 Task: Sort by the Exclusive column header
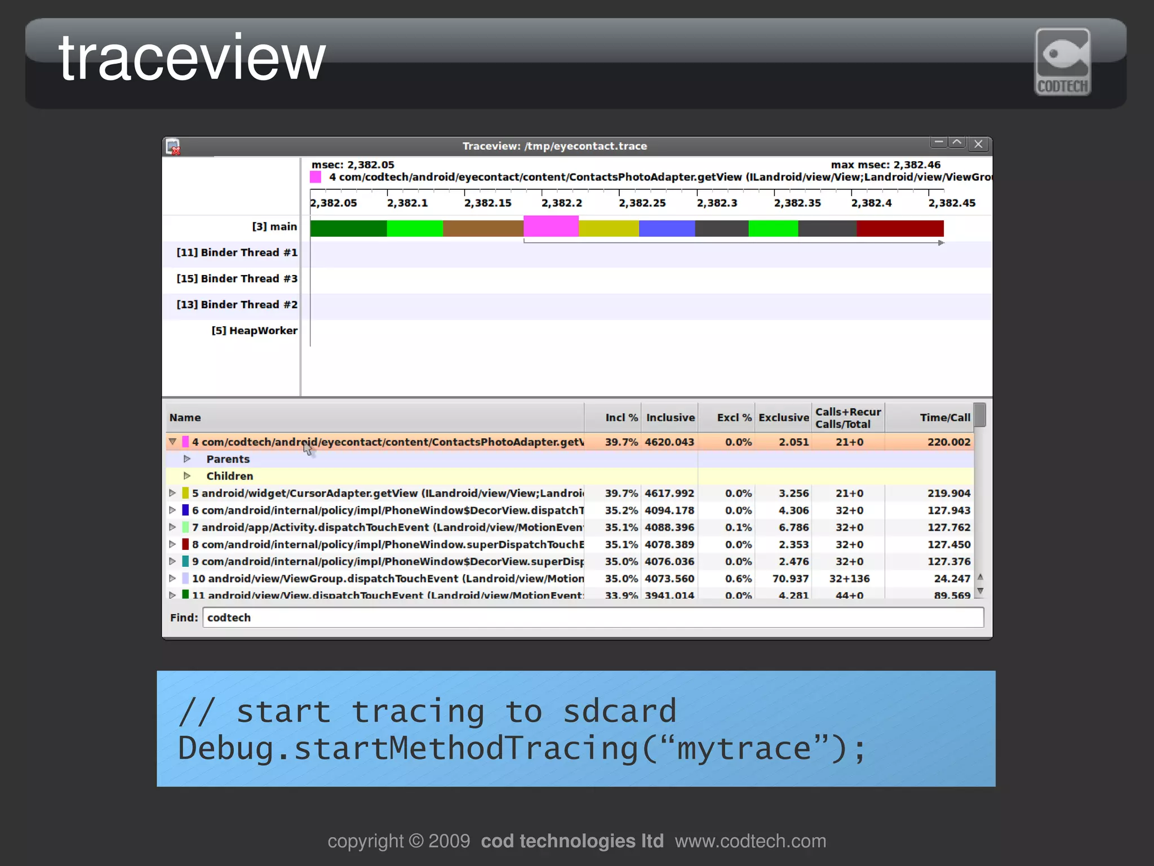(783, 418)
